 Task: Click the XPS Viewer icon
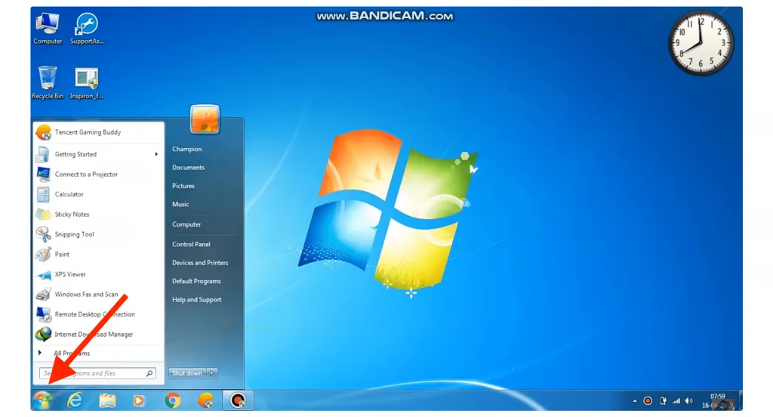coord(43,274)
